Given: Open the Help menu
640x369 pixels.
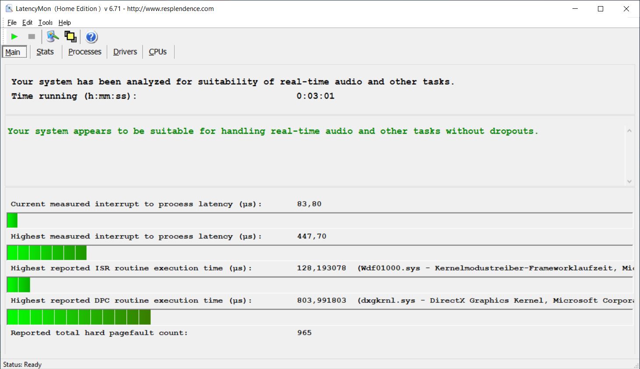Looking at the screenshot, I should point(64,22).
